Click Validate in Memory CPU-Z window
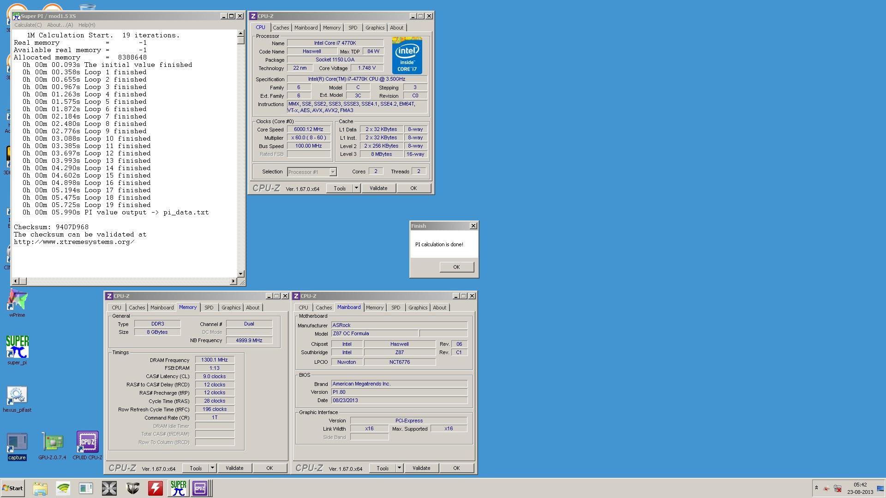The width and height of the screenshot is (886, 498). pyautogui.click(x=234, y=468)
